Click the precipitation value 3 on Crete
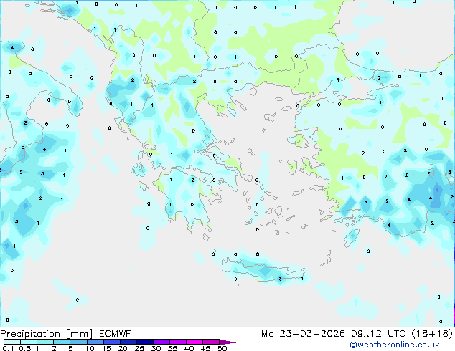Viewport: 455px width, 351px height. [x=280, y=279]
